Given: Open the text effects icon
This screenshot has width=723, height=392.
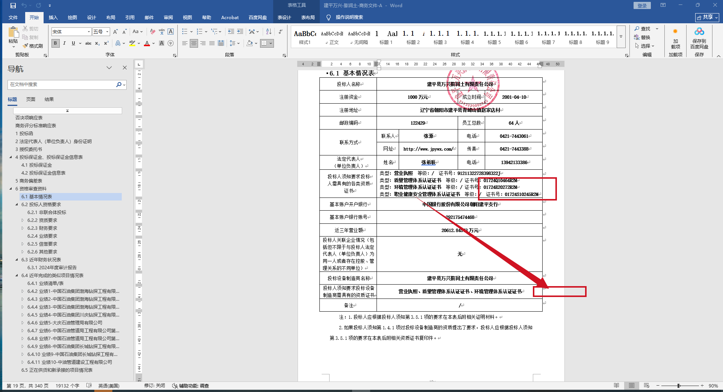Looking at the screenshot, I should pyautogui.click(x=118, y=43).
